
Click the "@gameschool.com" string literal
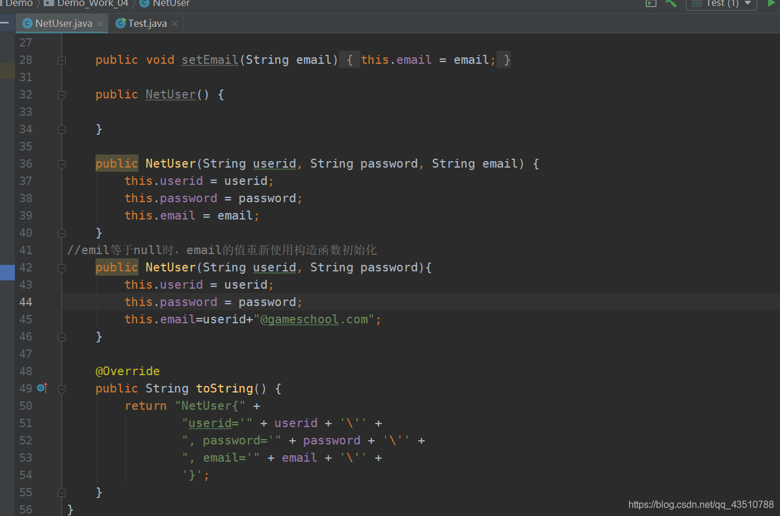314,319
